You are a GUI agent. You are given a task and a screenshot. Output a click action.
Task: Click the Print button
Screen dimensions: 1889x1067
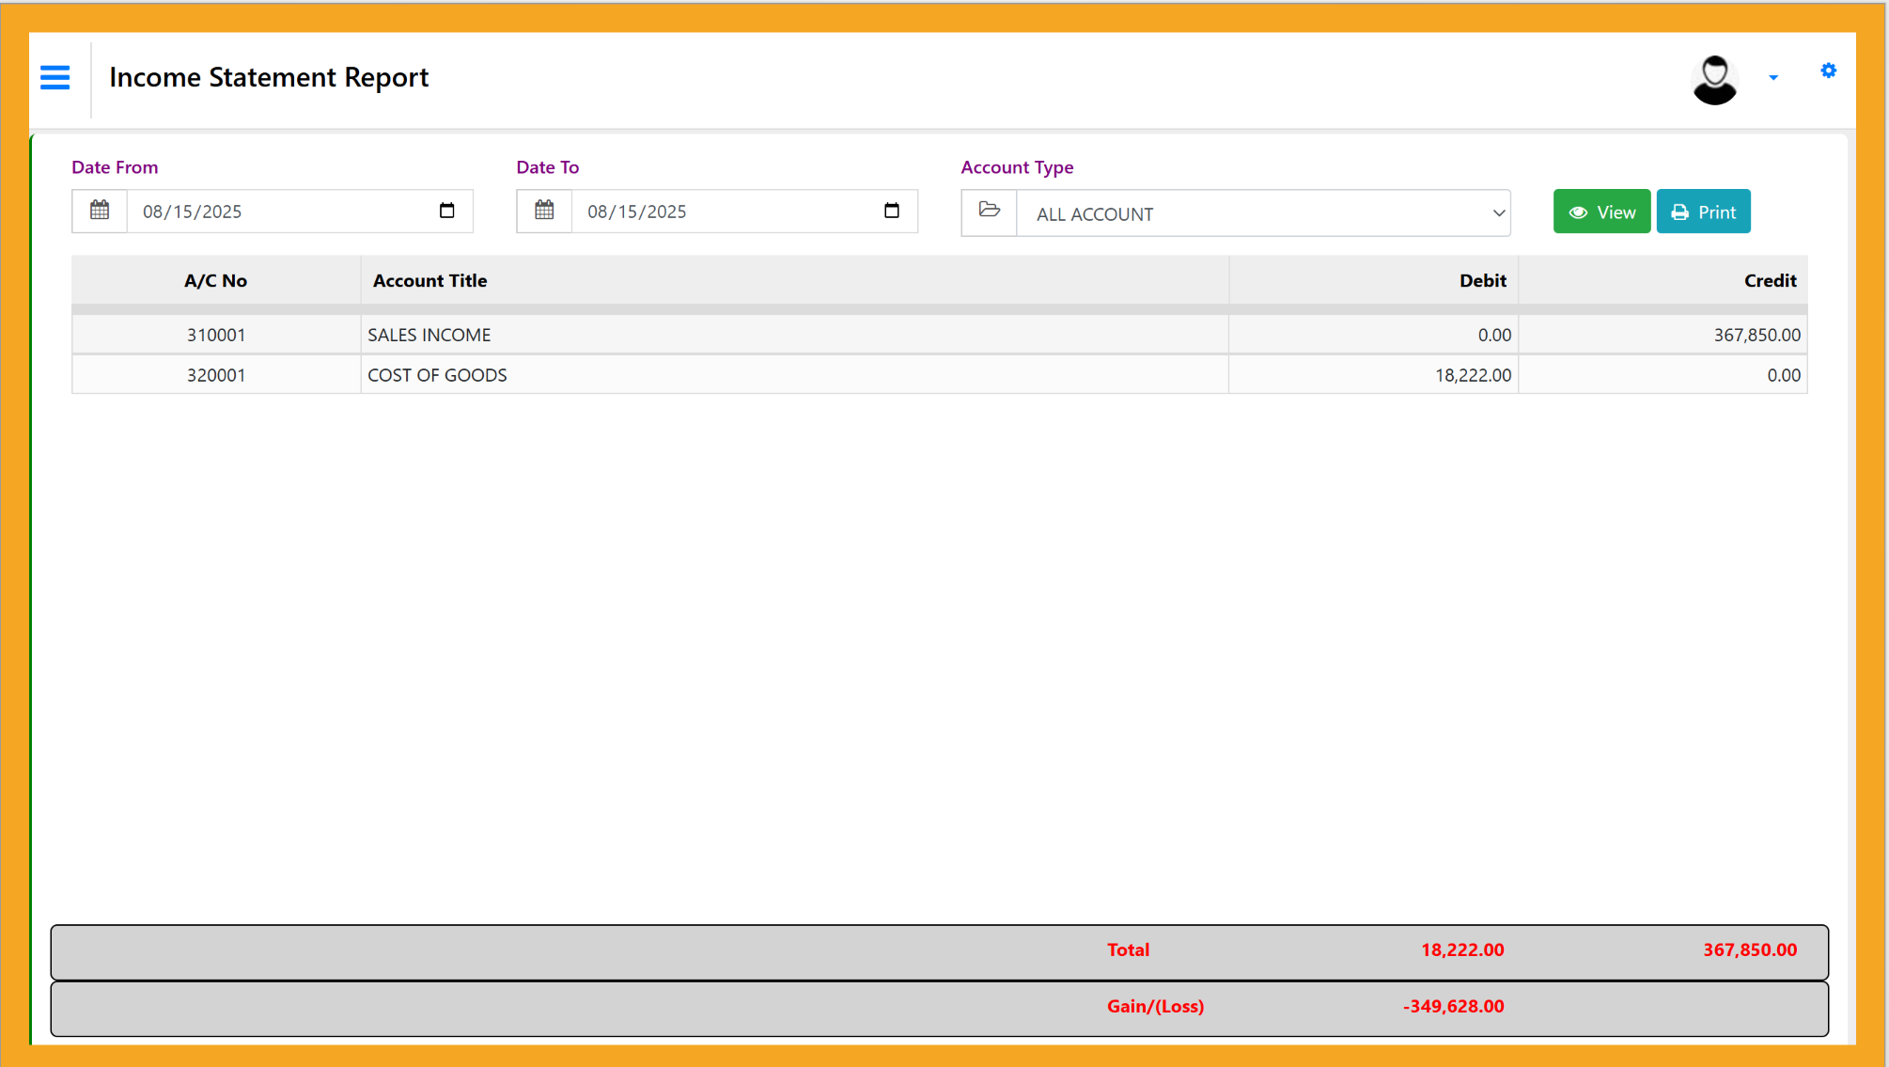point(1703,212)
